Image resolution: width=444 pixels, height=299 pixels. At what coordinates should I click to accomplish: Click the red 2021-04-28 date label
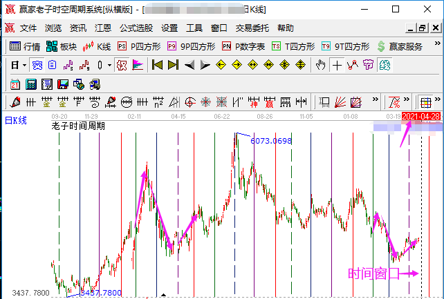coord(421,116)
